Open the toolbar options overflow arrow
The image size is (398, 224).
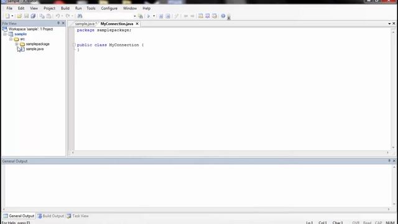[x=229, y=17]
